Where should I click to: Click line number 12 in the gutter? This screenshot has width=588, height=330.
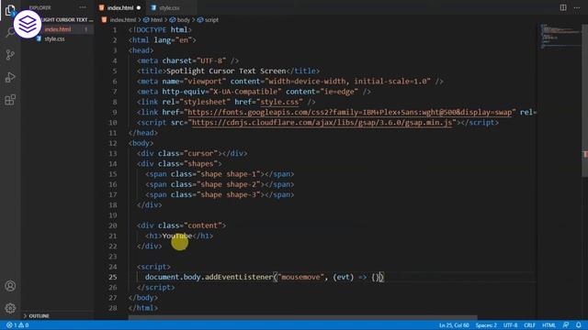pos(112,143)
